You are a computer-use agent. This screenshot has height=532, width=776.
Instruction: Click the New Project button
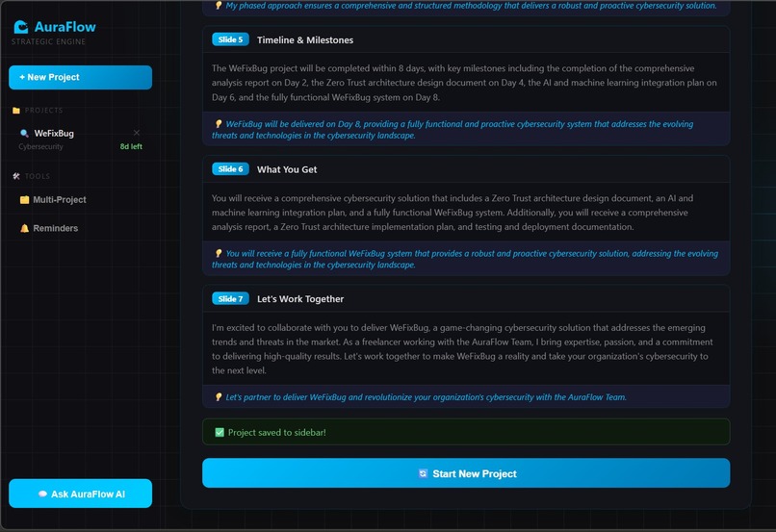[x=80, y=77]
